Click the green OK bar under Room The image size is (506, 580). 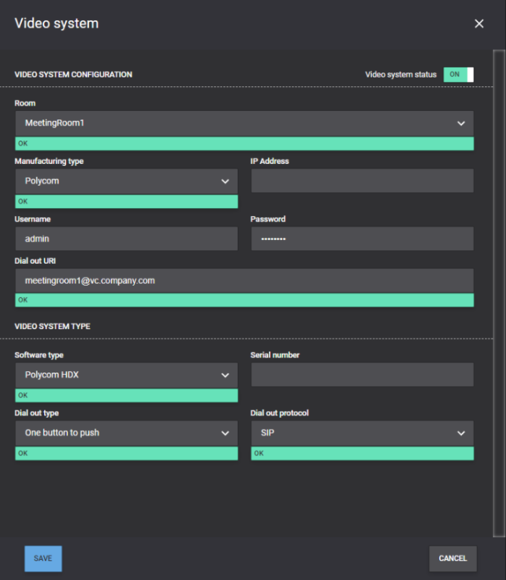[244, 144]
